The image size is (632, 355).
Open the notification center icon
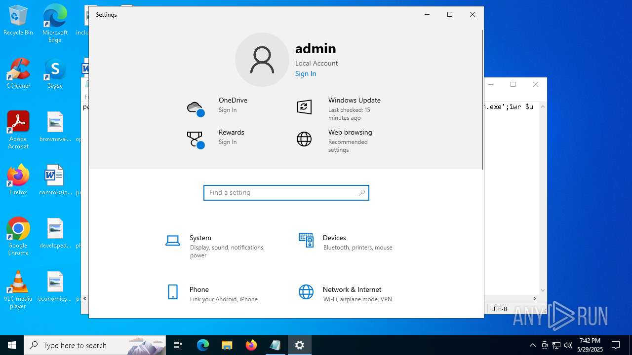pos(616,345)
